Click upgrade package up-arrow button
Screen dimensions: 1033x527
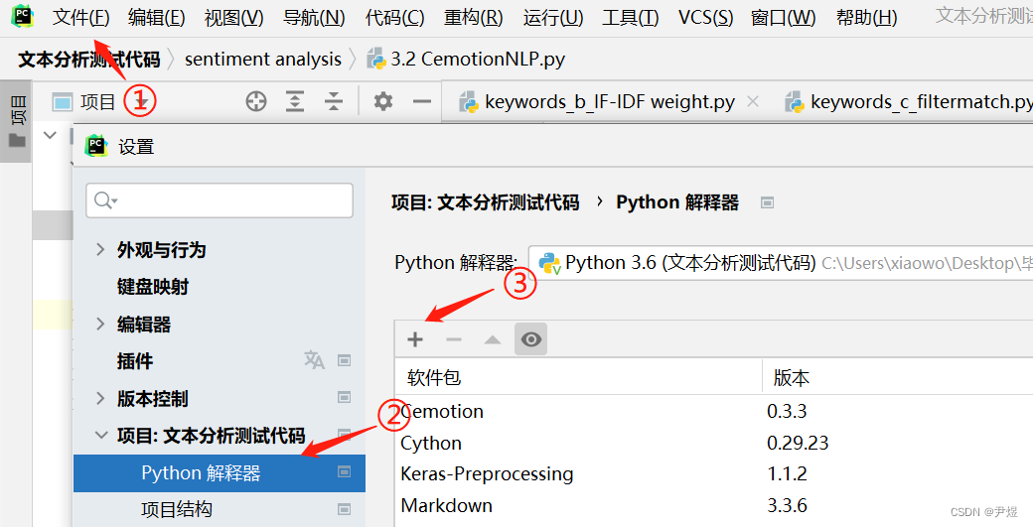[x=492, y=339]
